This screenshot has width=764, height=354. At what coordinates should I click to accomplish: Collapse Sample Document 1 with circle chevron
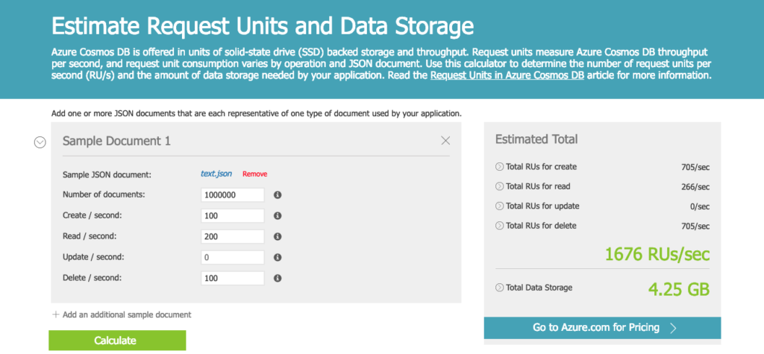click(x=40, y=142)
